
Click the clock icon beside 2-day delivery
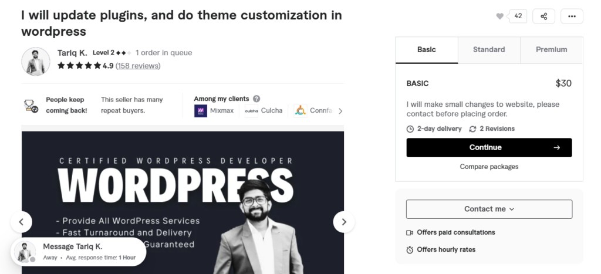pos(410,129)
